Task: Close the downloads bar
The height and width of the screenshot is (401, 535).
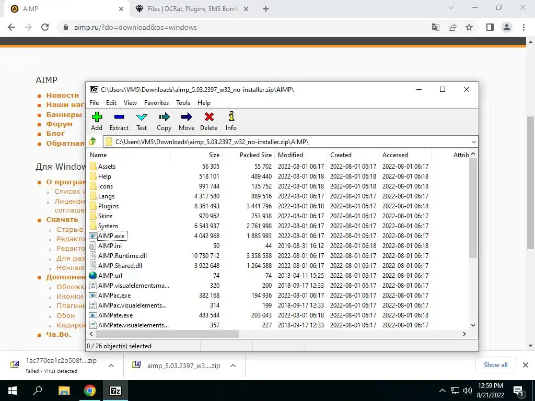Action: 526,365
